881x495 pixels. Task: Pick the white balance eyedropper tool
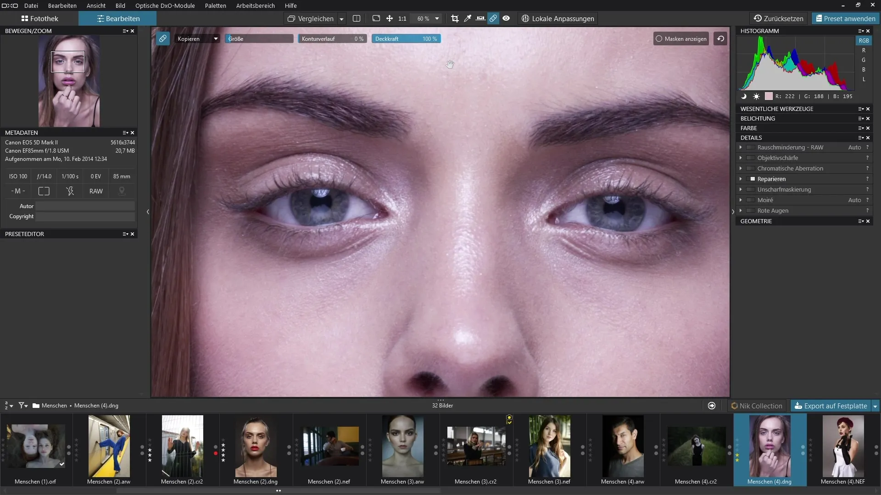[x=468, y=18]
